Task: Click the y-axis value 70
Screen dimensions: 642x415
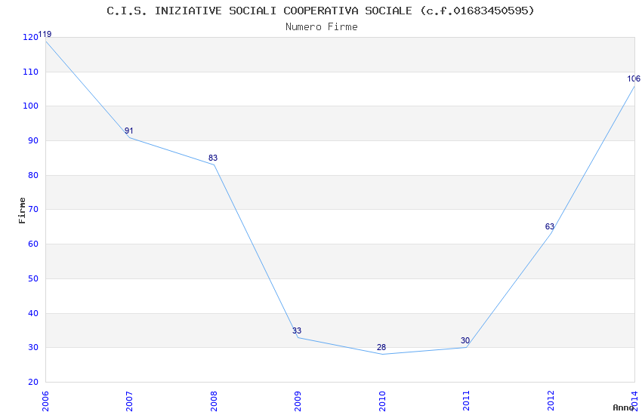Action: tap(32, 209)
